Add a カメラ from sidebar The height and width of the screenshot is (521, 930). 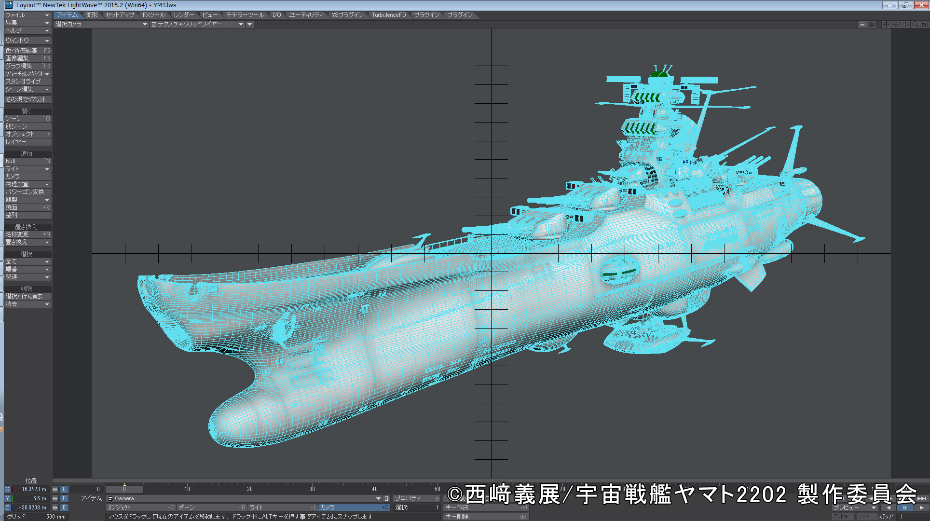coord(27,177)
